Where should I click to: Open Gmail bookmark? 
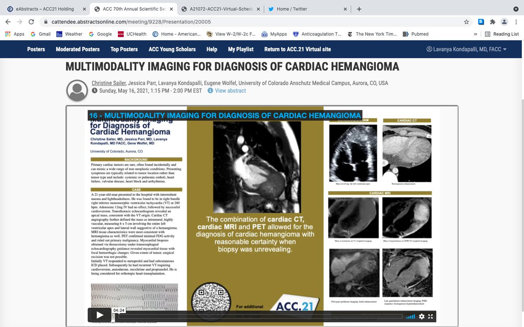pos(40,34)
